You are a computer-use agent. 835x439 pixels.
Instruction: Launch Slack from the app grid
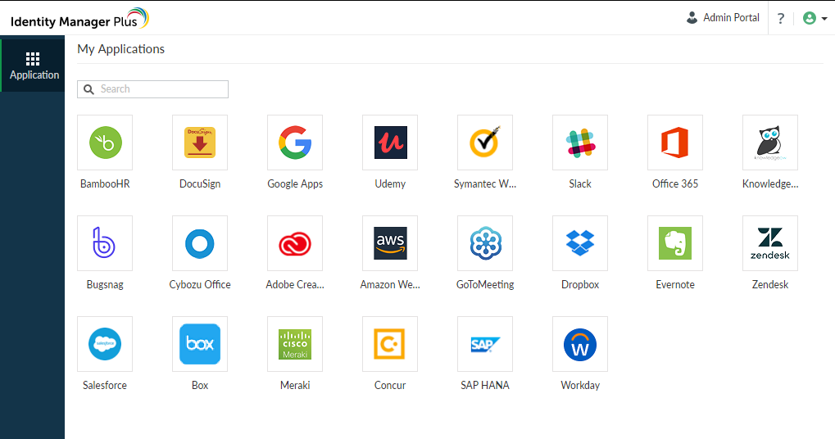(x=580, y=143)
